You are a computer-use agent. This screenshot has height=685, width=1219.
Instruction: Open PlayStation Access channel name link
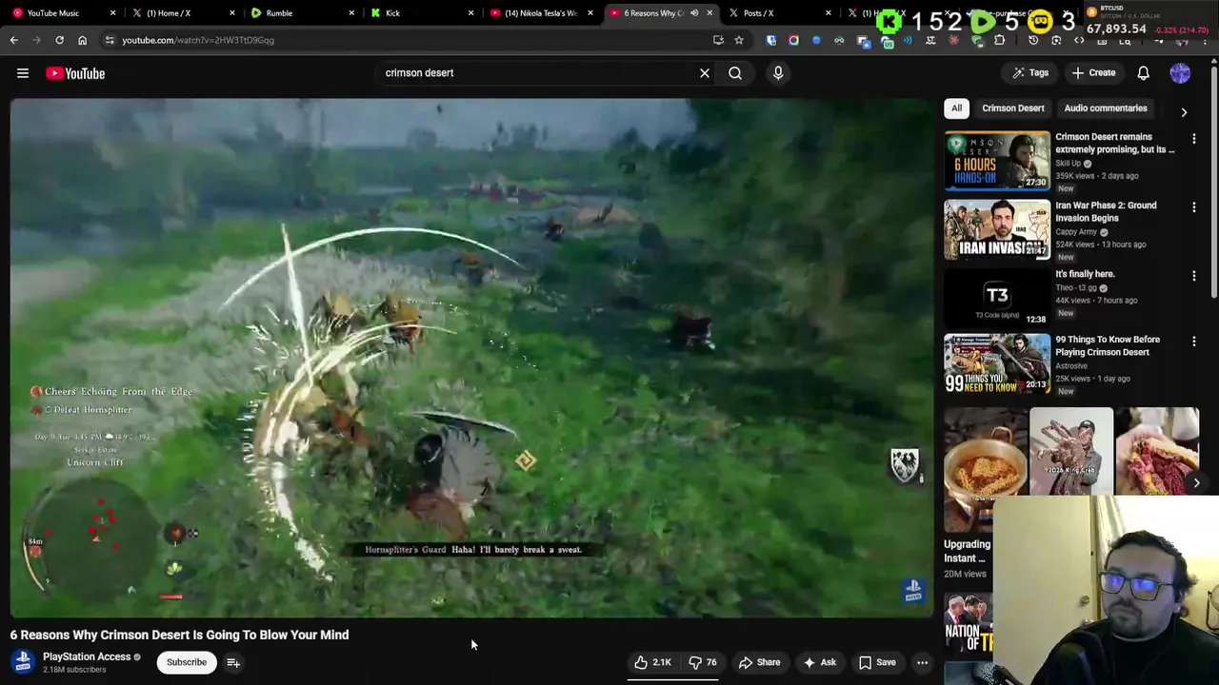click(x=87, y=656)
